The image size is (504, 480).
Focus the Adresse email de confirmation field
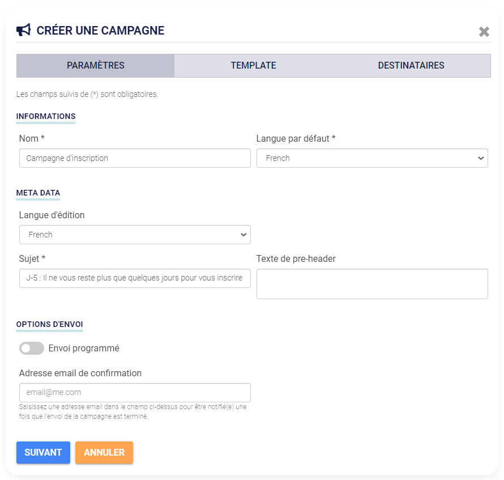[135, 393]
